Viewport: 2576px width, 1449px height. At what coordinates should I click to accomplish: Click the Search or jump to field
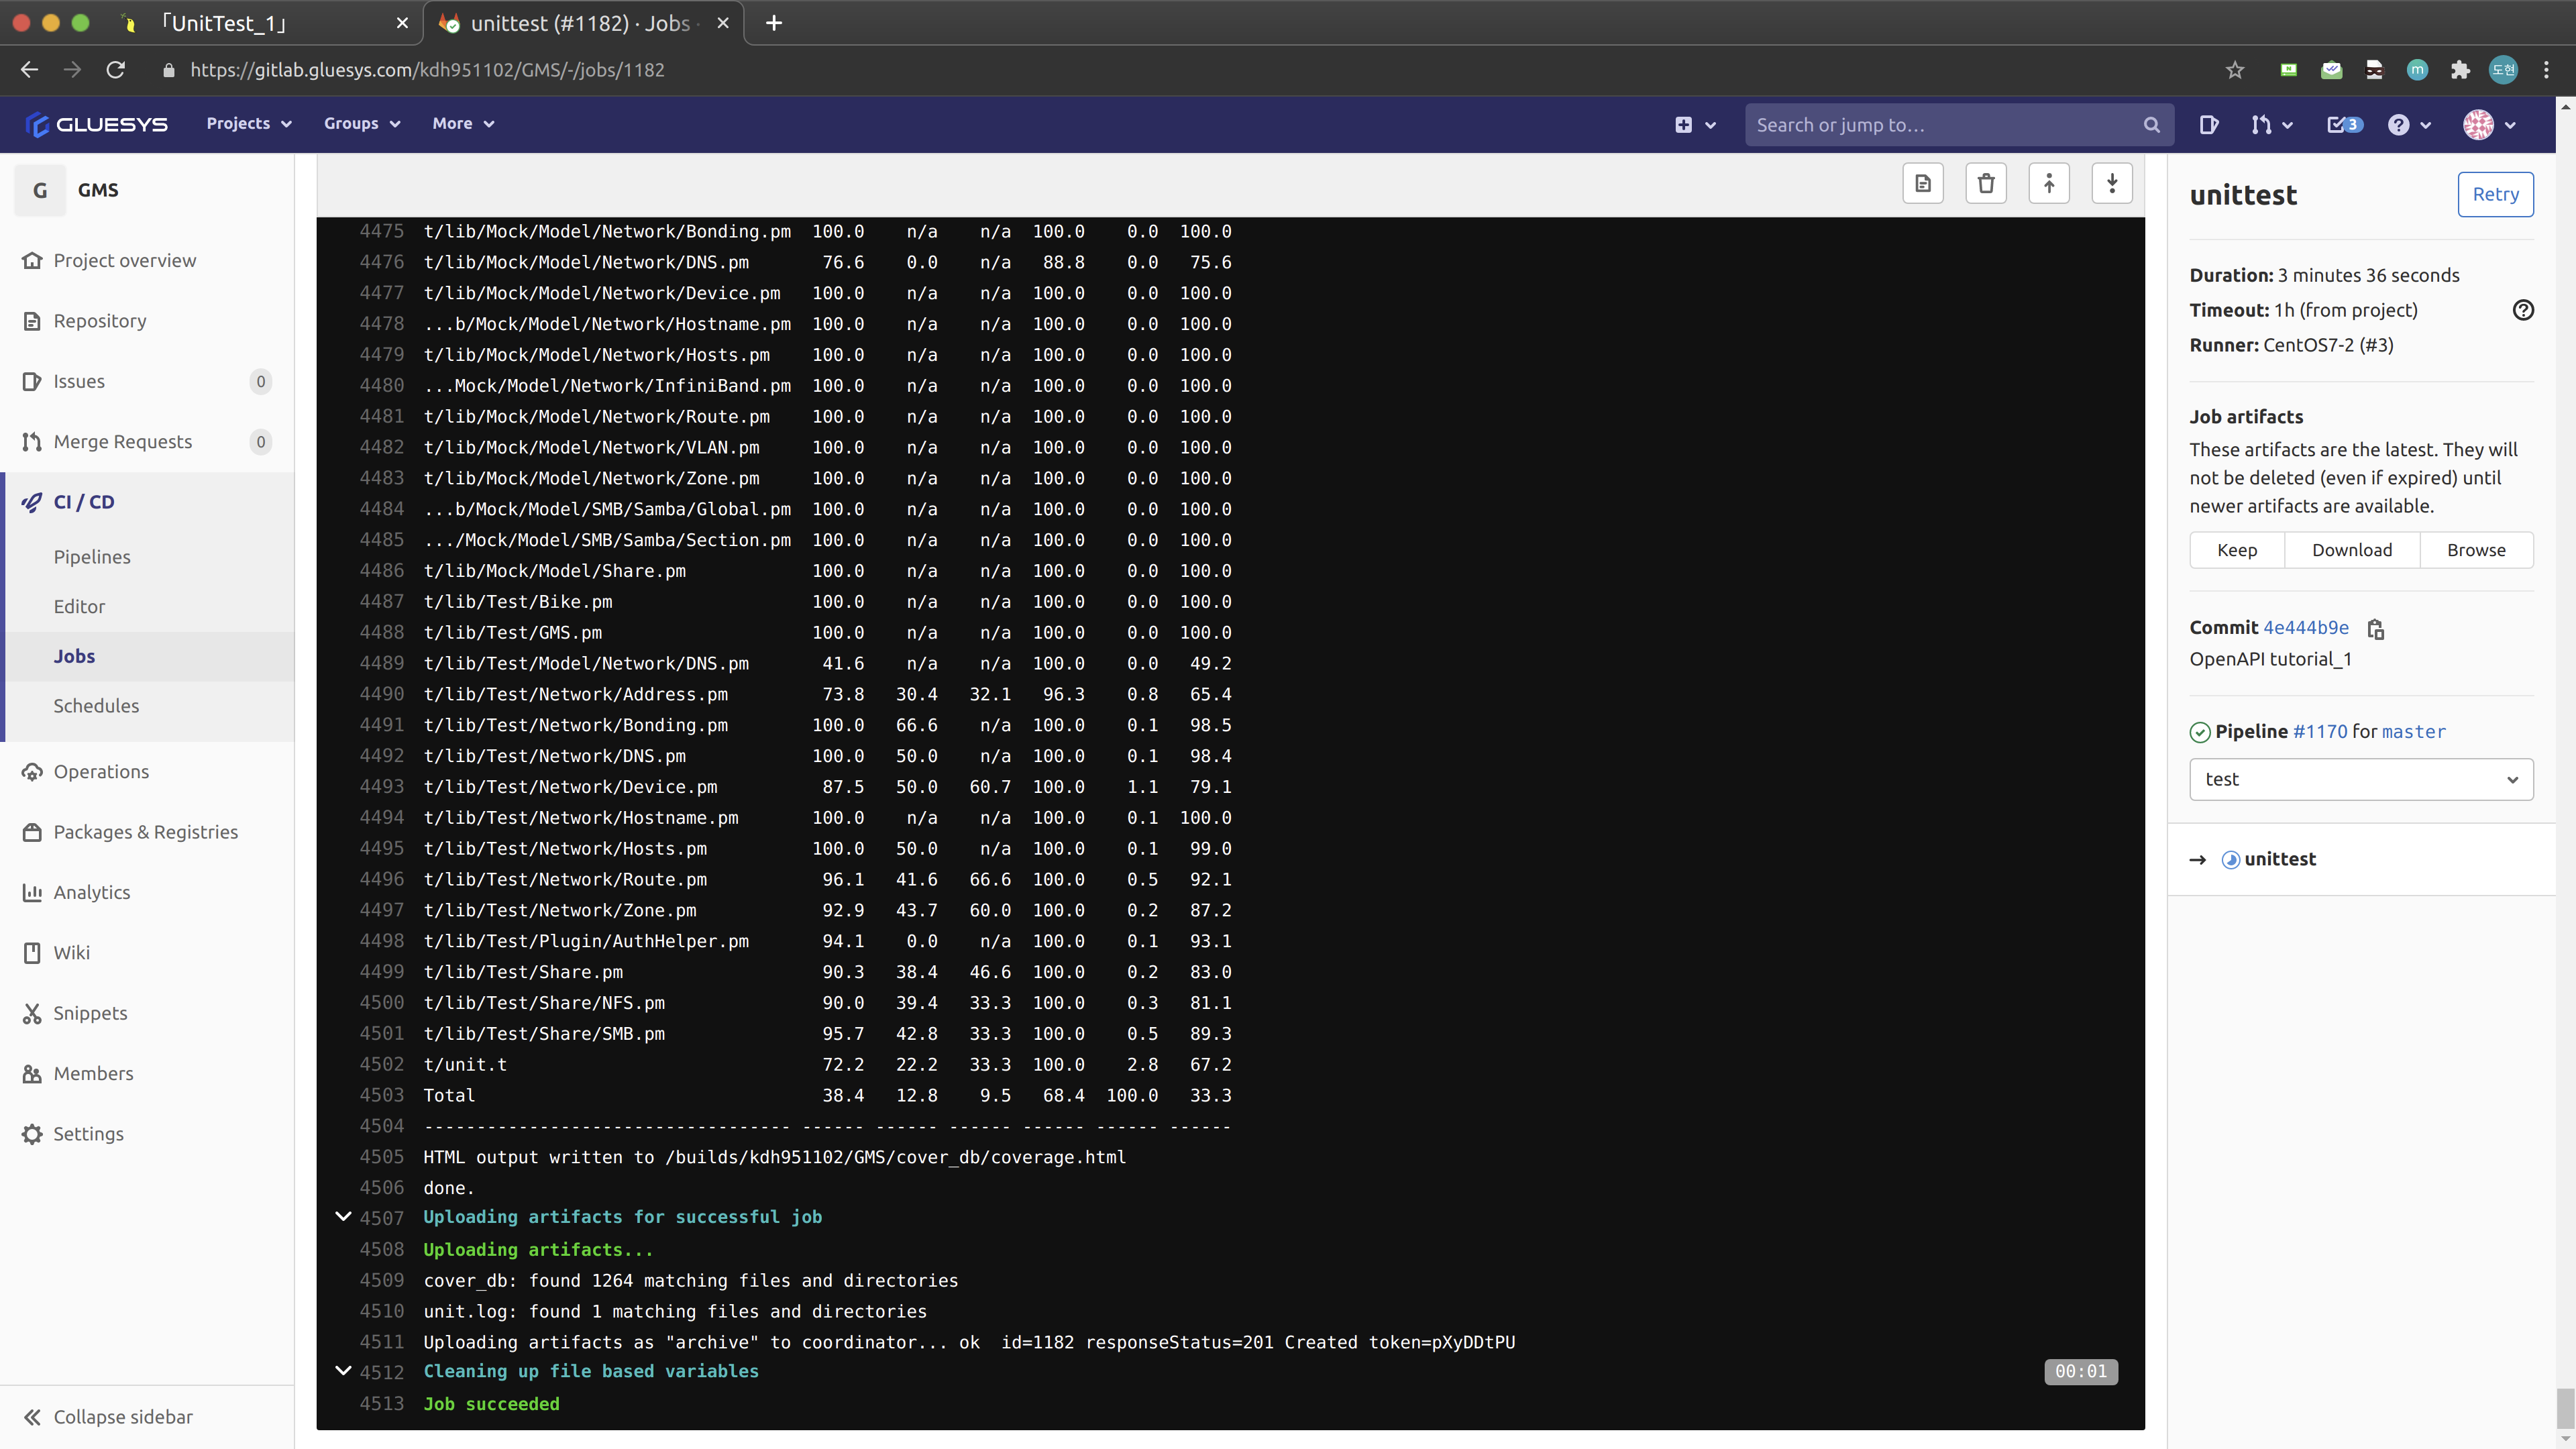tap(1945, 125)
